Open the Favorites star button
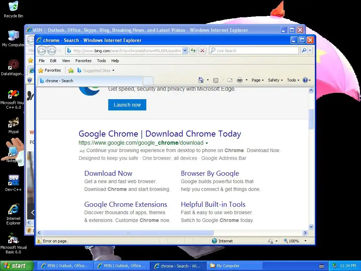The width and height of the screenshot is (361, 271). 50,70
